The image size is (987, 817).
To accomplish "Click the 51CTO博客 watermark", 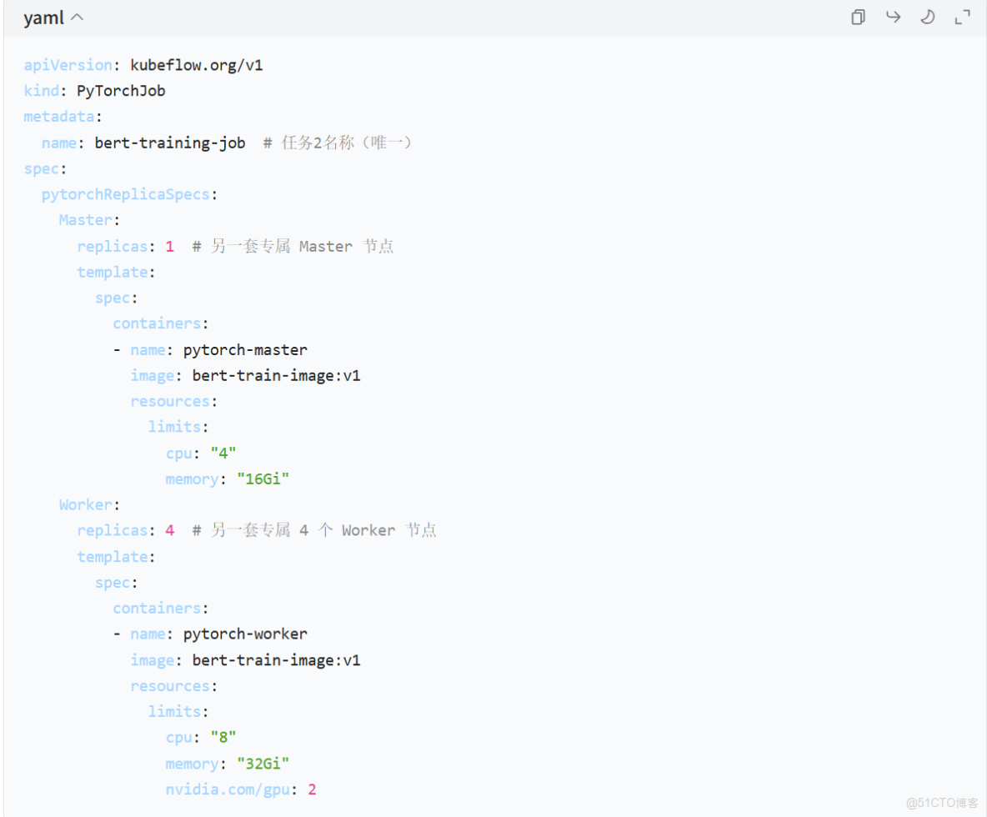I will click(942, 803).
